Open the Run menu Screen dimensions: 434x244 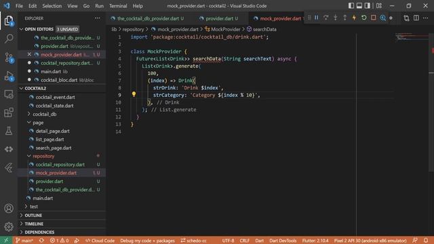pyautogui.click(x=99, y=6)
